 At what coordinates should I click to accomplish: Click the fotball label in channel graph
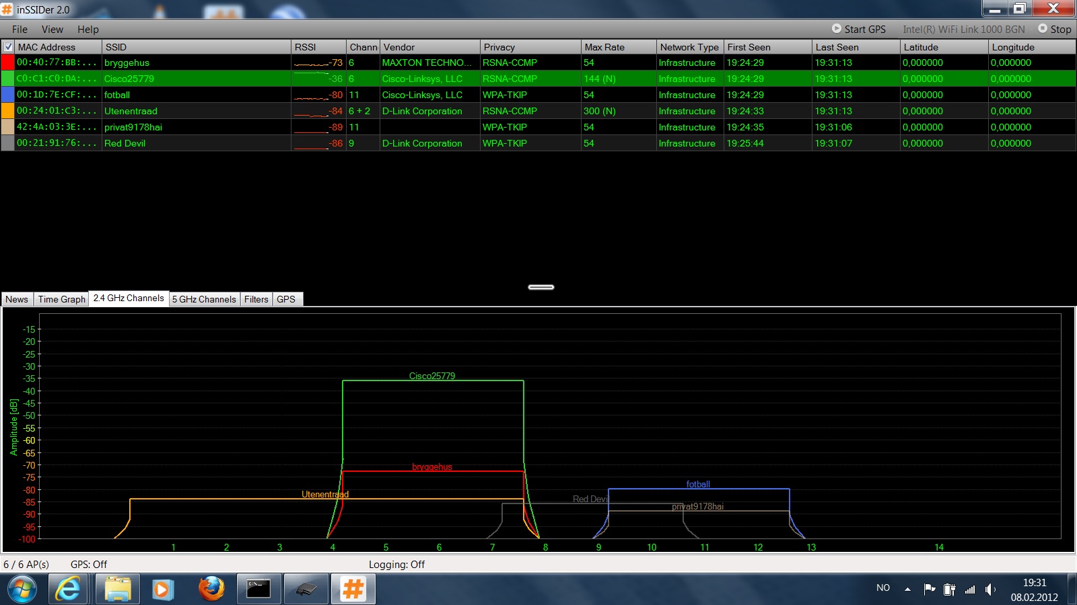(698, 484)
